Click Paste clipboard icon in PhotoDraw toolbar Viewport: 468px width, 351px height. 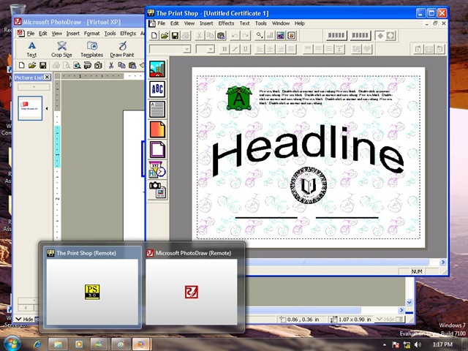(132, 65)
